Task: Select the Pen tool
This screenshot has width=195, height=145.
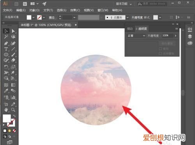Action: click(6, 43)
